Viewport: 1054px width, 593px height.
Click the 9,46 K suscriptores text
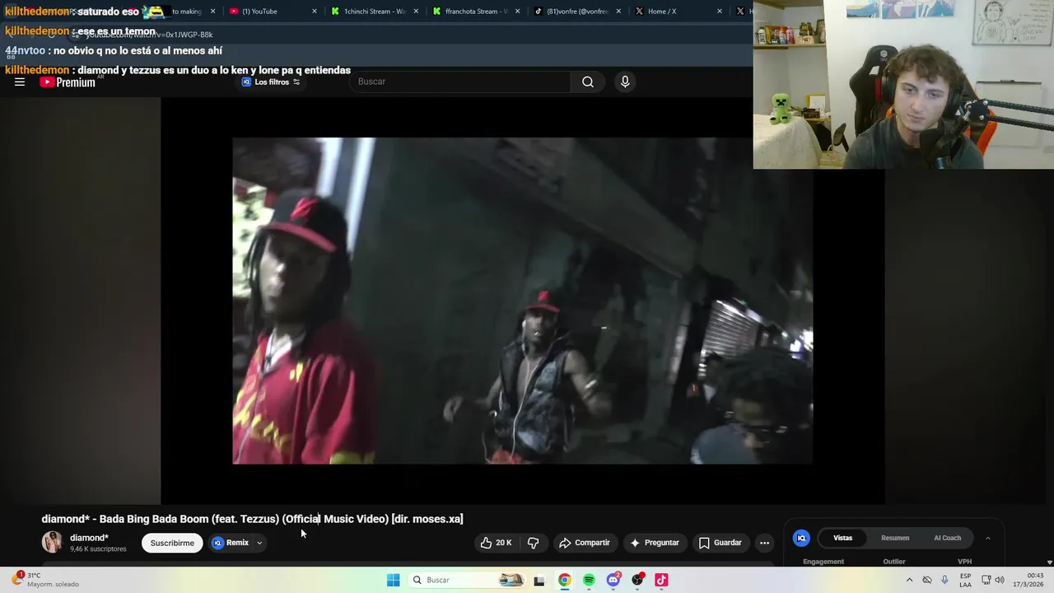coord(98,549)
